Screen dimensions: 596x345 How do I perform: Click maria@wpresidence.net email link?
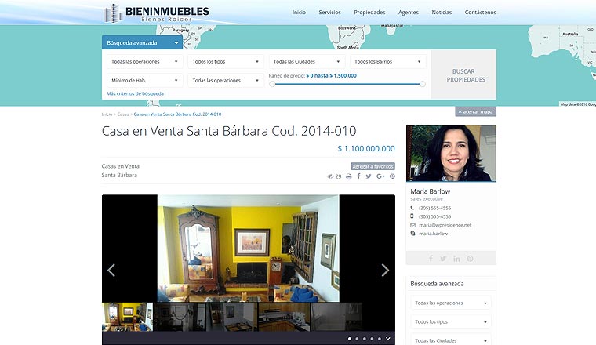[445, 225]
